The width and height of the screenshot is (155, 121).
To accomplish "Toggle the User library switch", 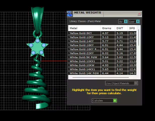I will pos(134,22).
